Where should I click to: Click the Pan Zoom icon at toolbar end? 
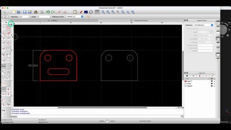point(133,12)
